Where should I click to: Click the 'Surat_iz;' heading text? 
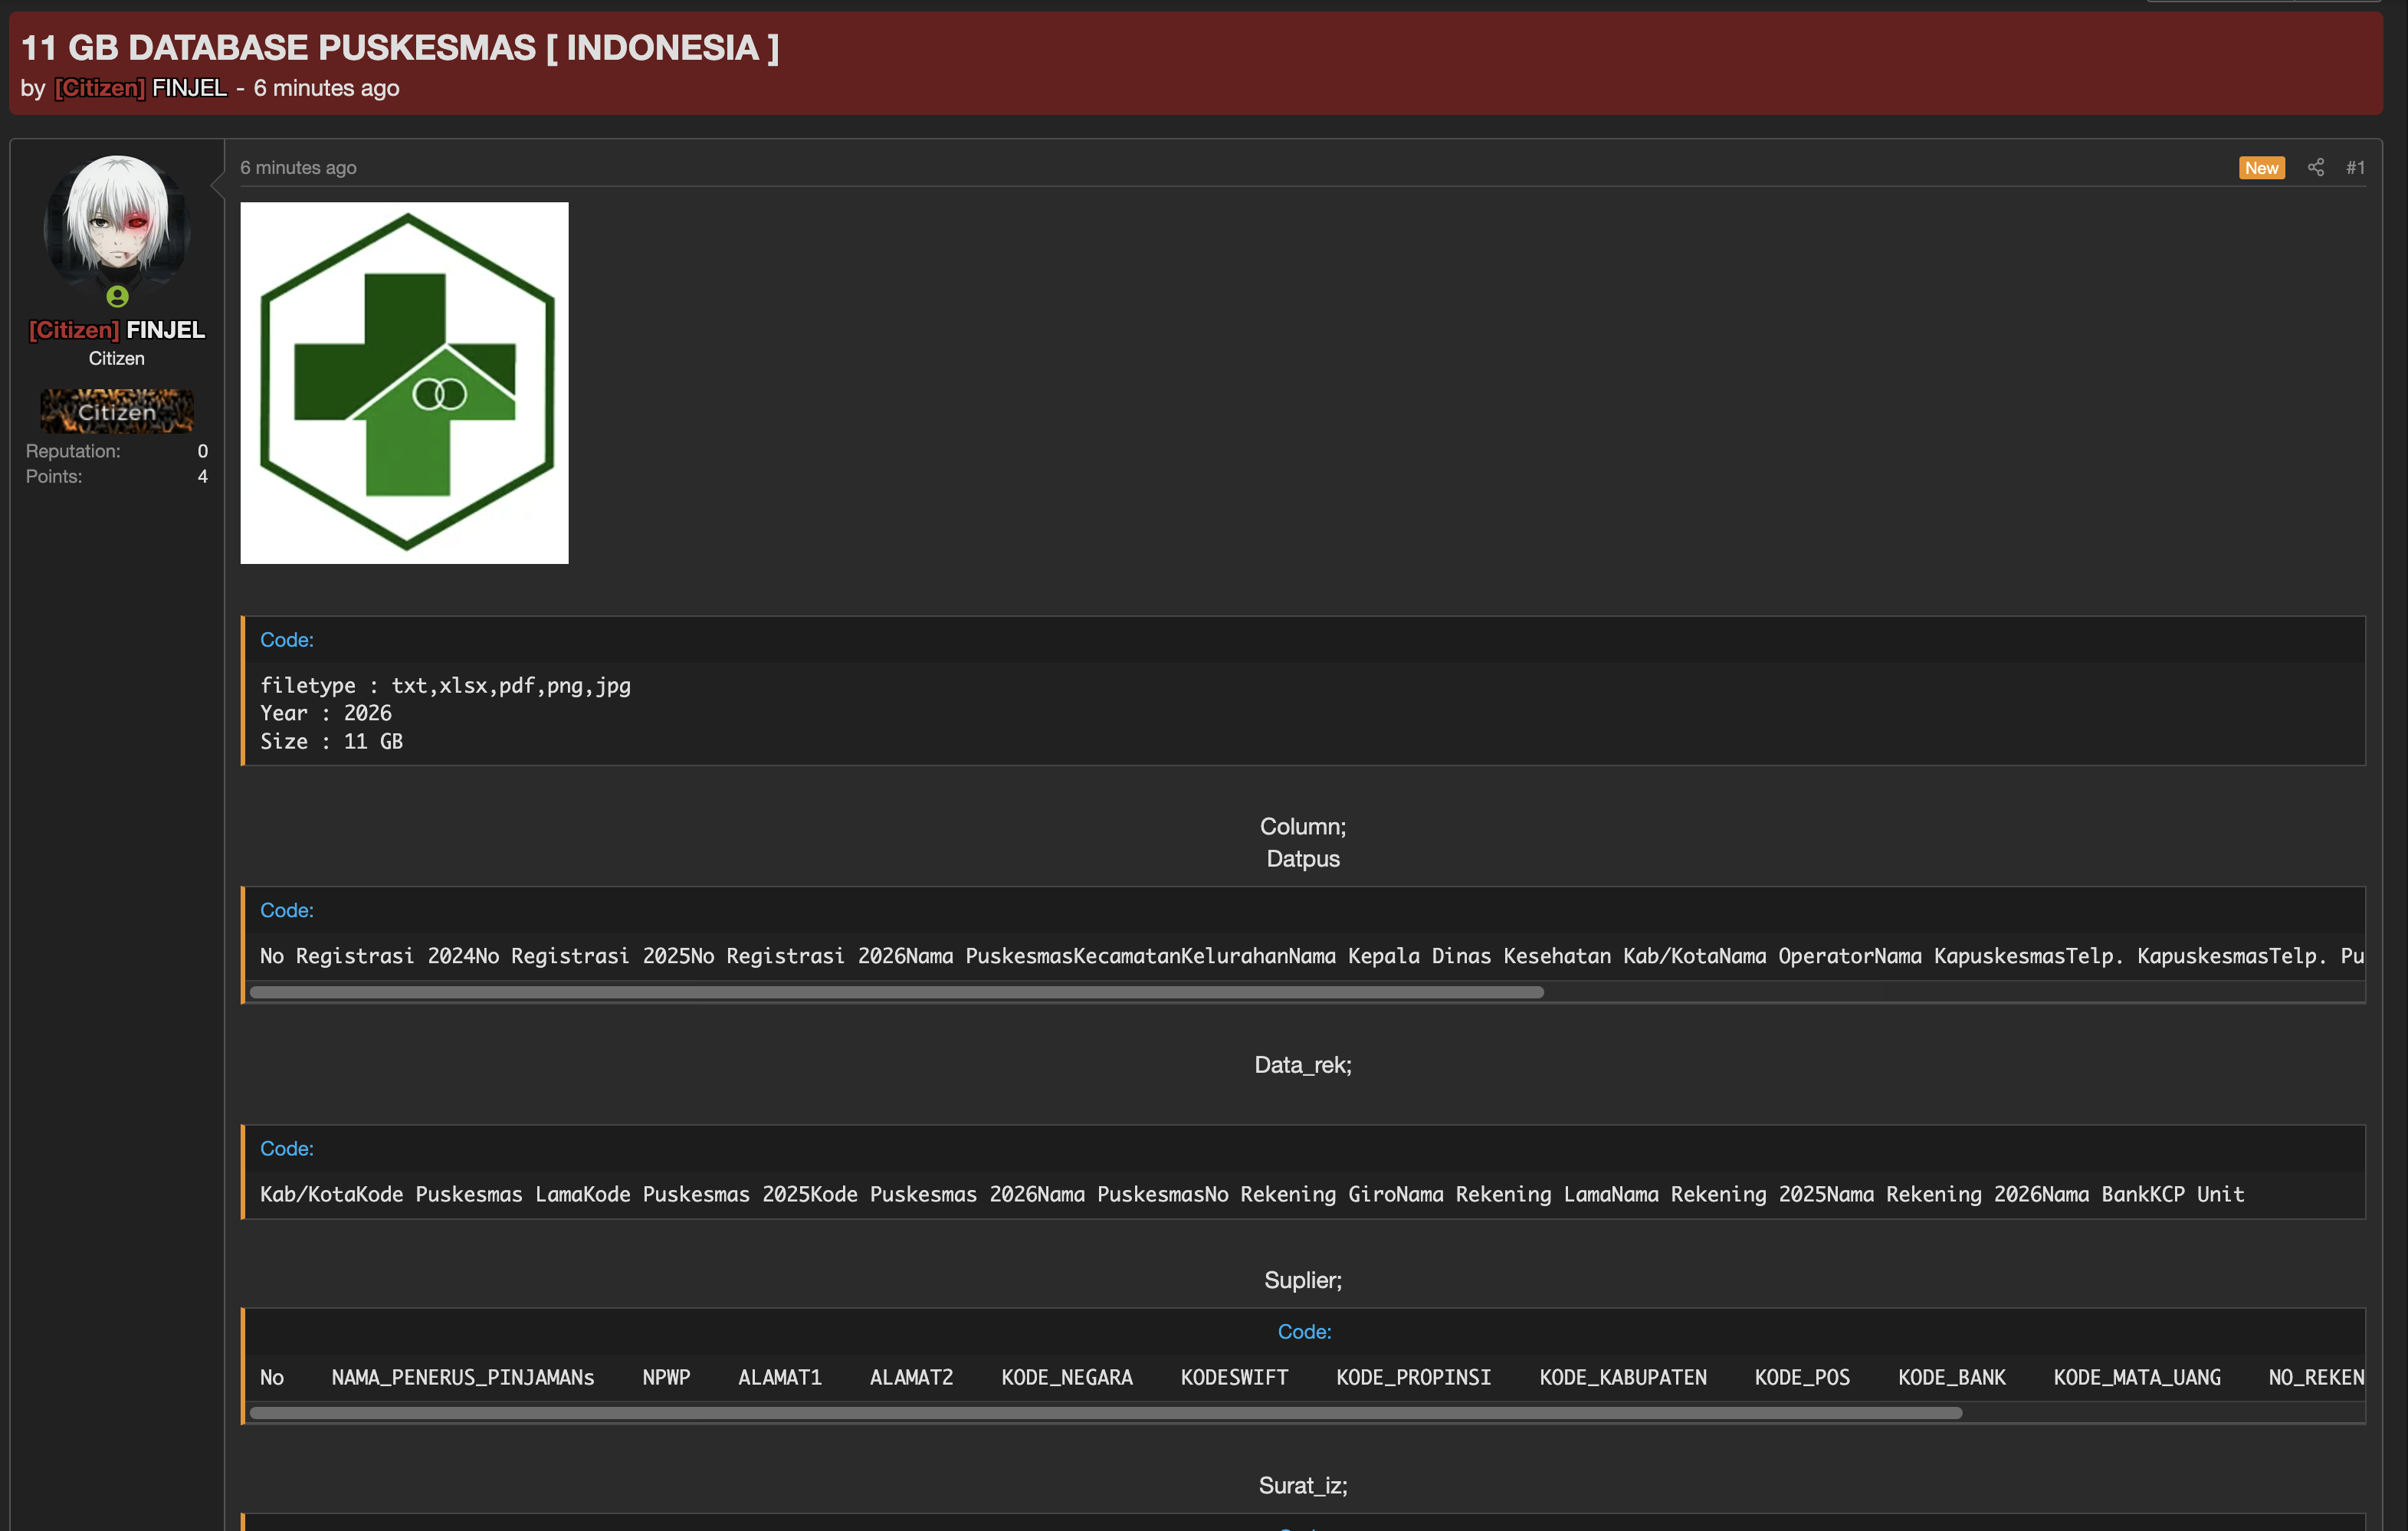[x=1303, y=1485]
